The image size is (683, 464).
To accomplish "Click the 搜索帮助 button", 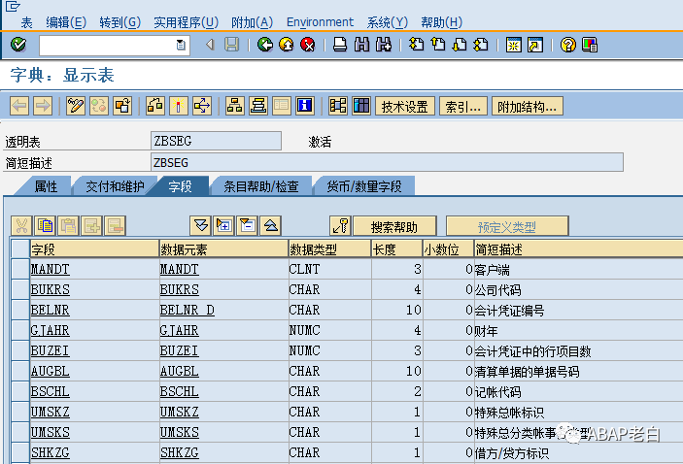I will pos(394,226).
